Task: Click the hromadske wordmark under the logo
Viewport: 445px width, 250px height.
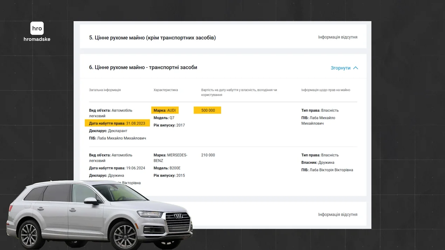Action: pyautogui.click(x=37, y=39)
